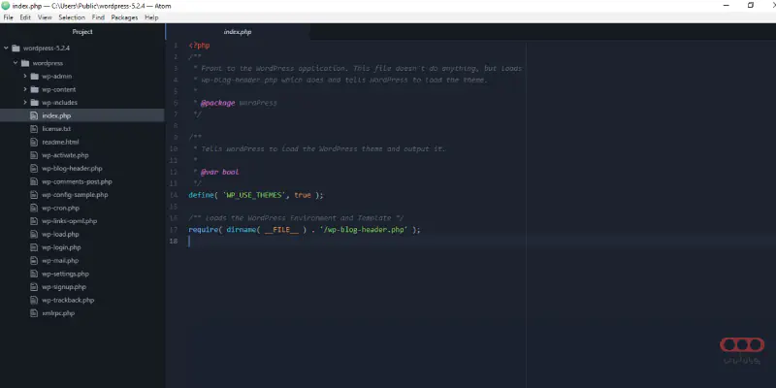Viewport: 776px width, 388px height.
Task: Click the index.php file icon in tree
Action: coord(34,115)
